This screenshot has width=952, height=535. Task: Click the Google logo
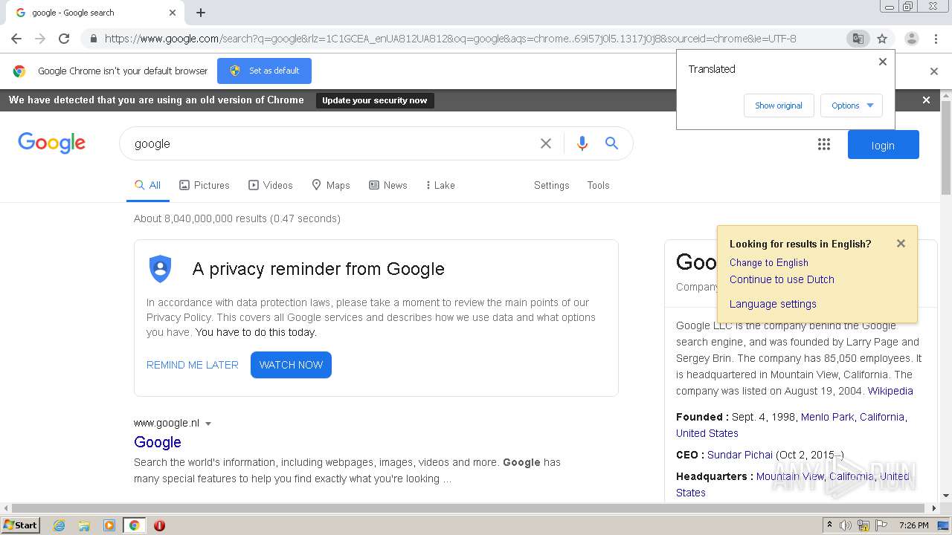(51, 143)
